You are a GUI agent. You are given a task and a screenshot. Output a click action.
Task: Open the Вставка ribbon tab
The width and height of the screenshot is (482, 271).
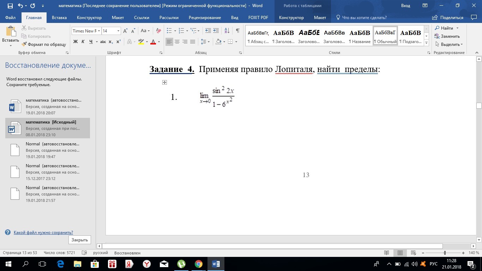click(x=59, y=18)
